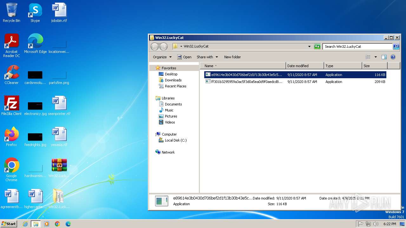Click the Edge taskbar icon
406x228 pixels.
[x=68, y=224]
